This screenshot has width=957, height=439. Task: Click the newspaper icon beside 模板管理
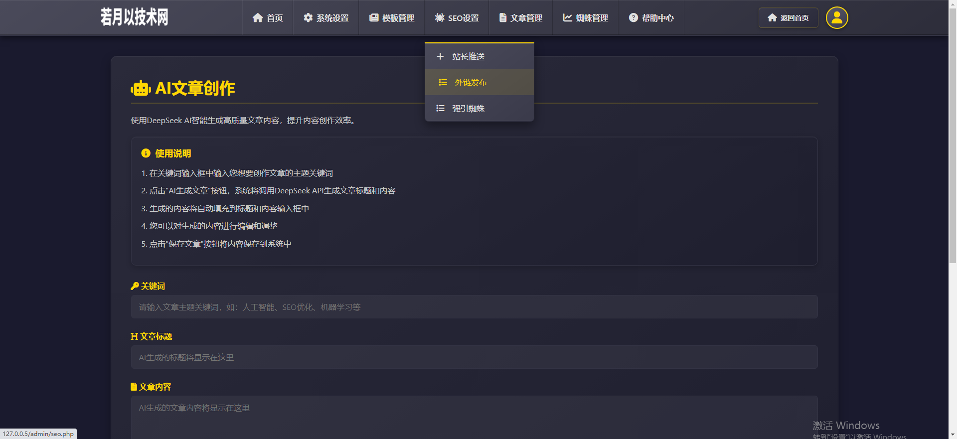[374, 18]
